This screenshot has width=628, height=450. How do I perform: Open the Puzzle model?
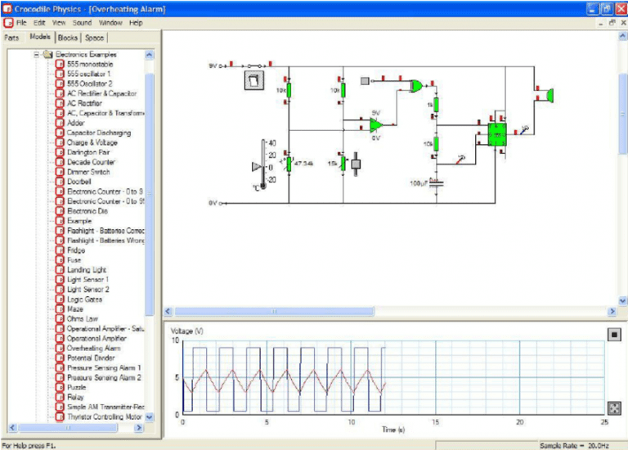click(x=76, y=388)
